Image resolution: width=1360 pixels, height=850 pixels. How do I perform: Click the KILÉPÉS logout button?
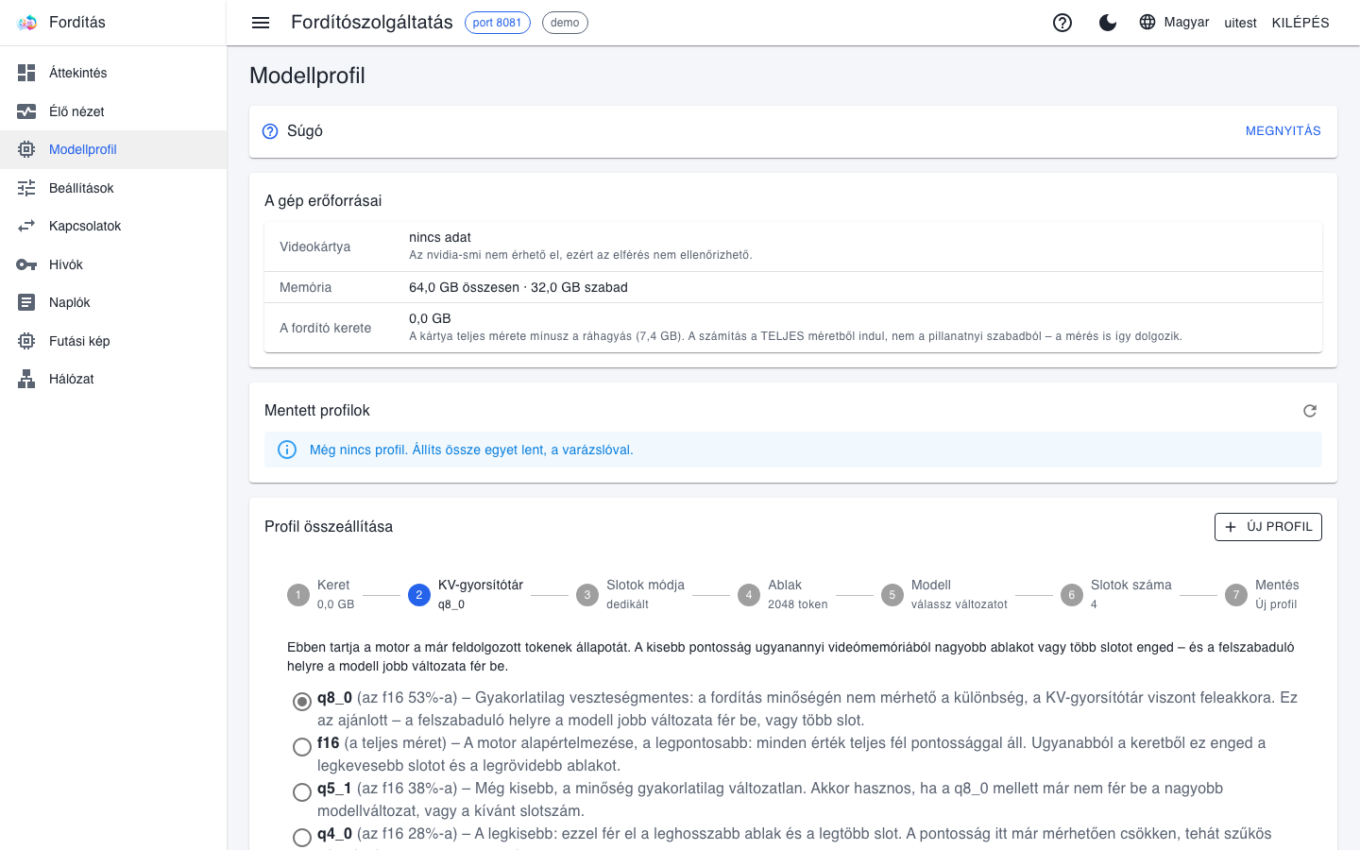(1300, 23)
